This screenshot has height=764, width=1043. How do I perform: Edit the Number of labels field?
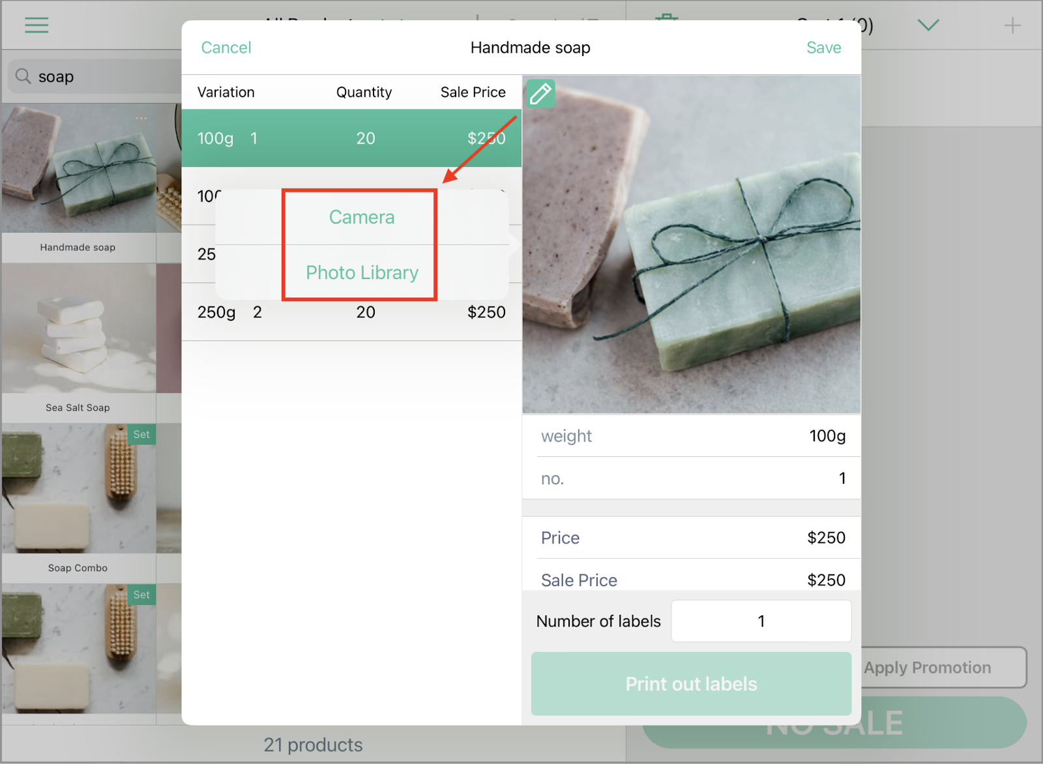pos(761,621)
